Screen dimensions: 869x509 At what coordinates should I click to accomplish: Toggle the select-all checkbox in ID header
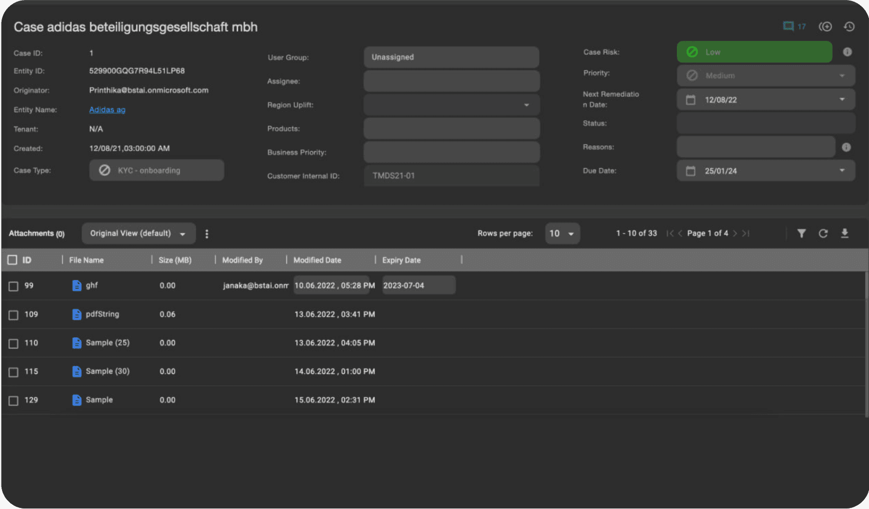12,260
